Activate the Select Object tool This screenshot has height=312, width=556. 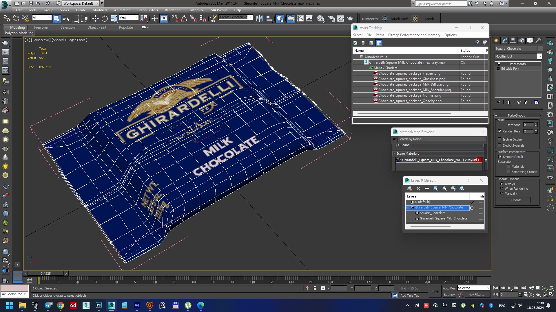click(x=57, y=19)
